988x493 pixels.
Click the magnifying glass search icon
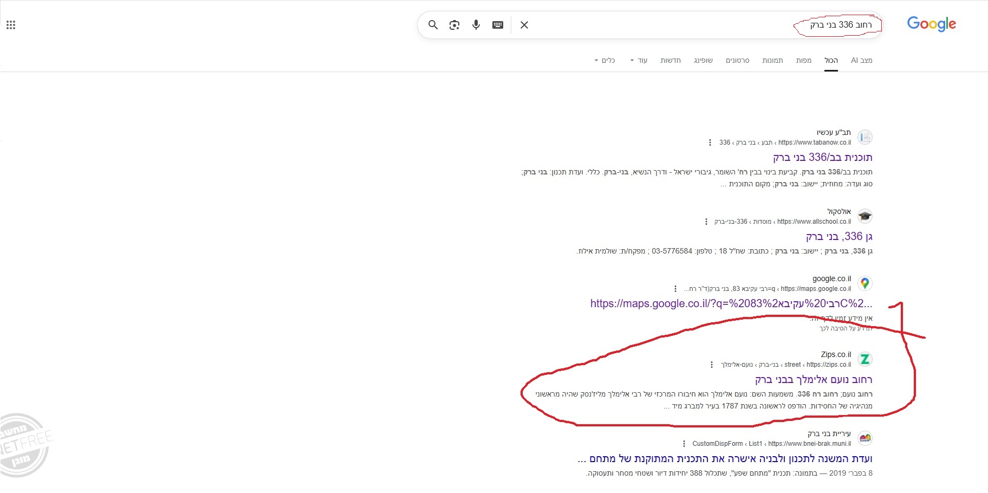point(433,25)
